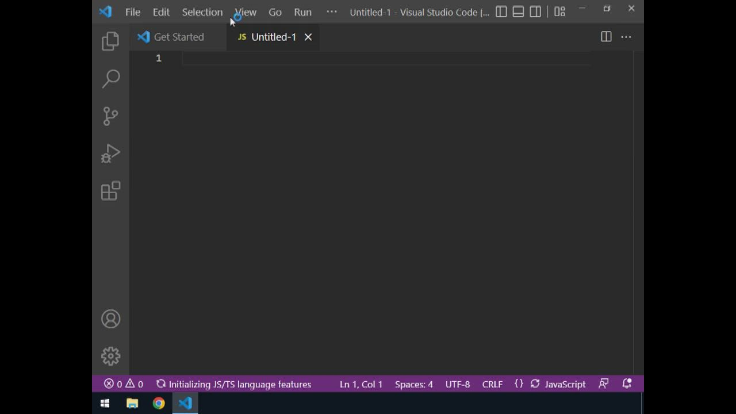Open notifications bell in status bar

pos(627,384)
